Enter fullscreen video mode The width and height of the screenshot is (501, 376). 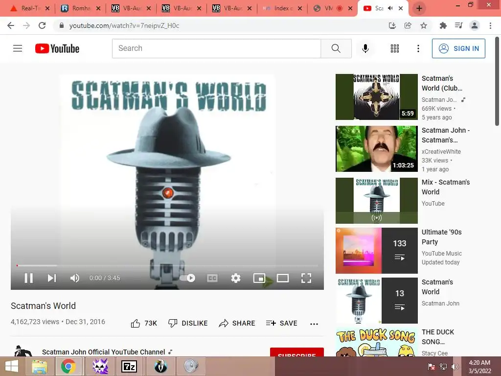306,278
